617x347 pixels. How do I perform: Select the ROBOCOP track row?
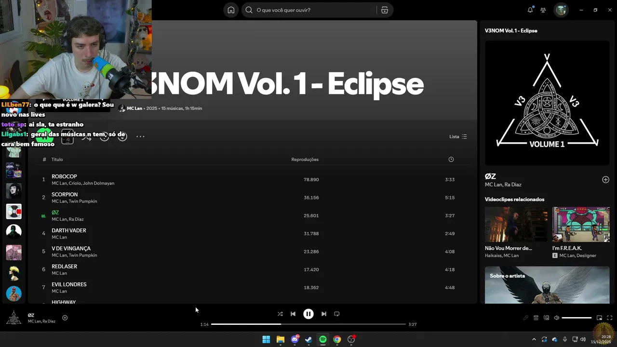(x=252, y=179)
